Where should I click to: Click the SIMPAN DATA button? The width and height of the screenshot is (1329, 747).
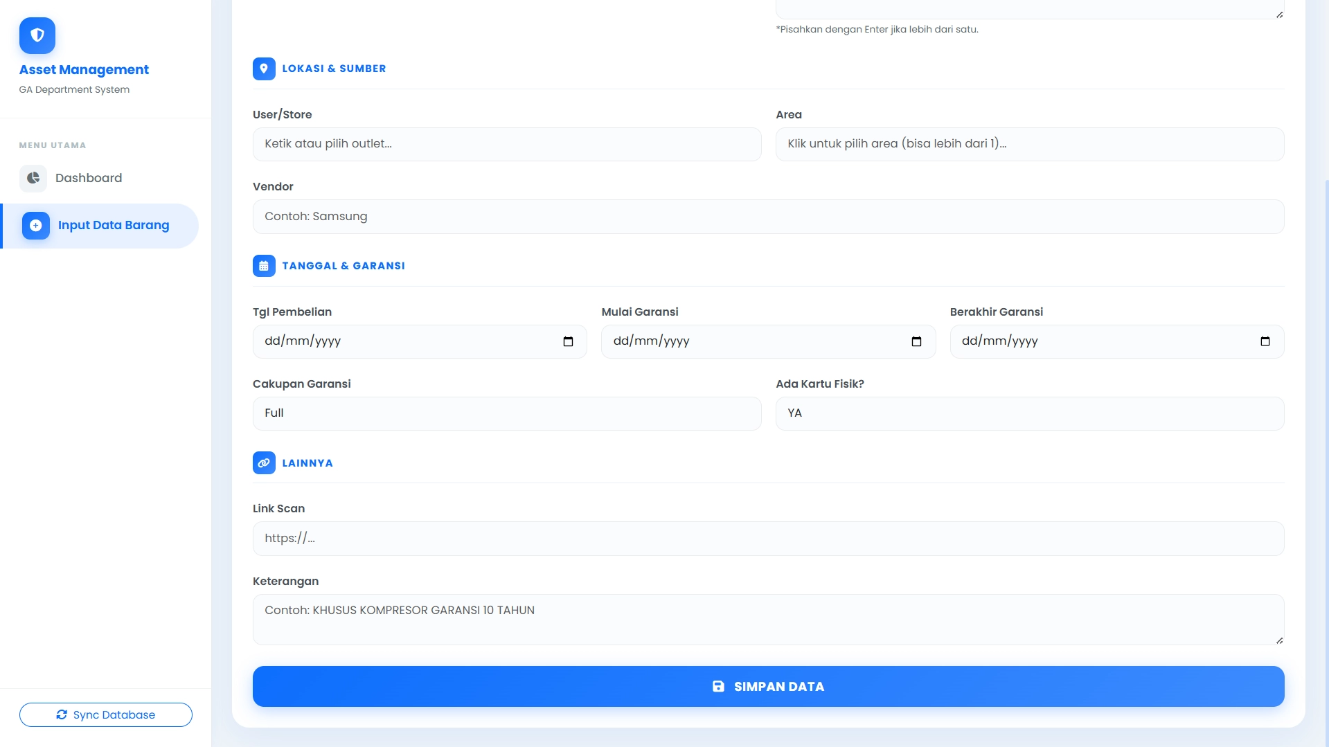pos(768,686)
